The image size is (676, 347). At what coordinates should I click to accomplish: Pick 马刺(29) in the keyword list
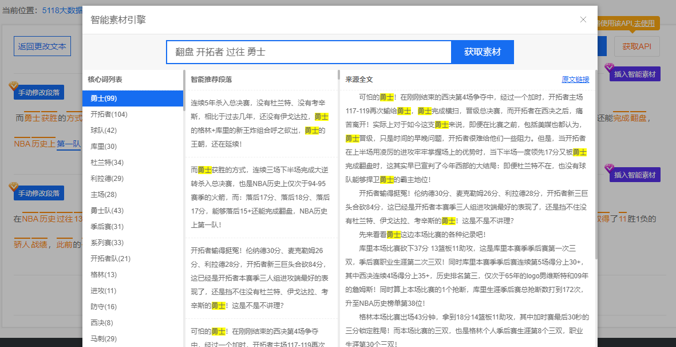[133, 339]
